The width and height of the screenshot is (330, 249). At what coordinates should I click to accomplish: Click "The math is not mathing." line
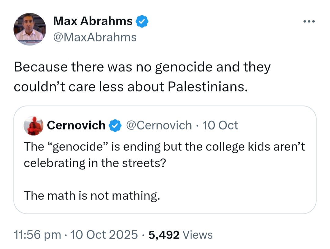[x=92, y=196]
